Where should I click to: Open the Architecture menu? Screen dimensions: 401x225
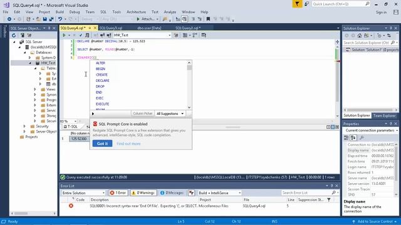coord(136,12)
